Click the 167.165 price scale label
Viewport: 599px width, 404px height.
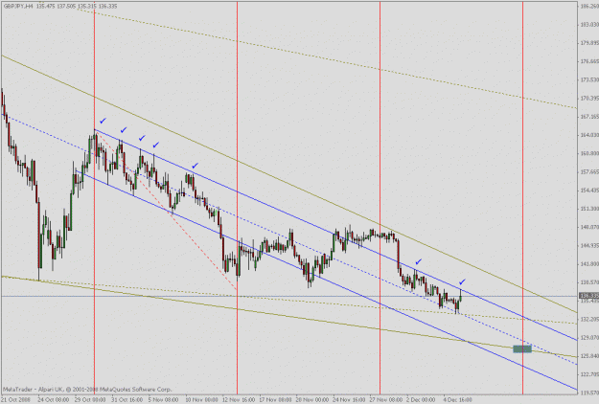pyautogui.click(x=589, y=117)
